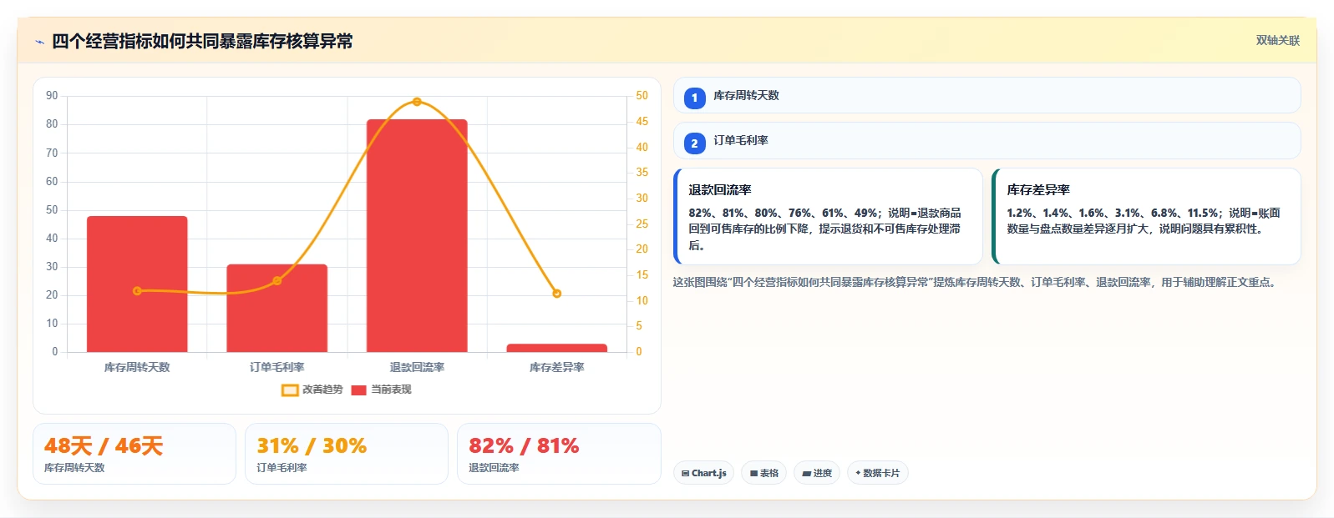The width and height of the screenshot is (1334, 518).
Task: Click the line point above 退款回流率 bar
Action: pos(417,102)
